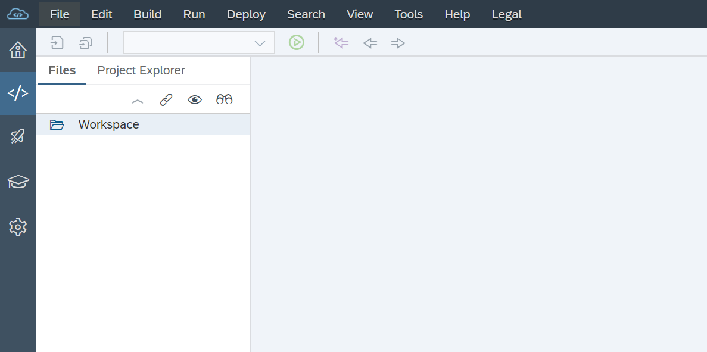The width and height of the screenshot is (707, 352).
Task: Navigate back with left arrow
Action: pyautogui.click(x=370, y=43)
